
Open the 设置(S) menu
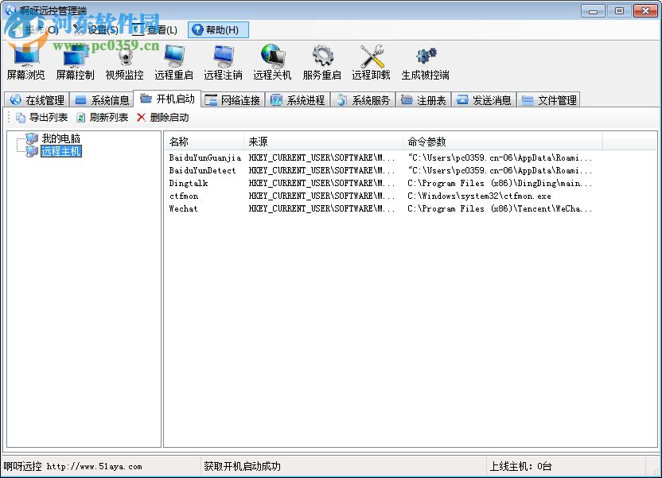(x=104, y=29)
